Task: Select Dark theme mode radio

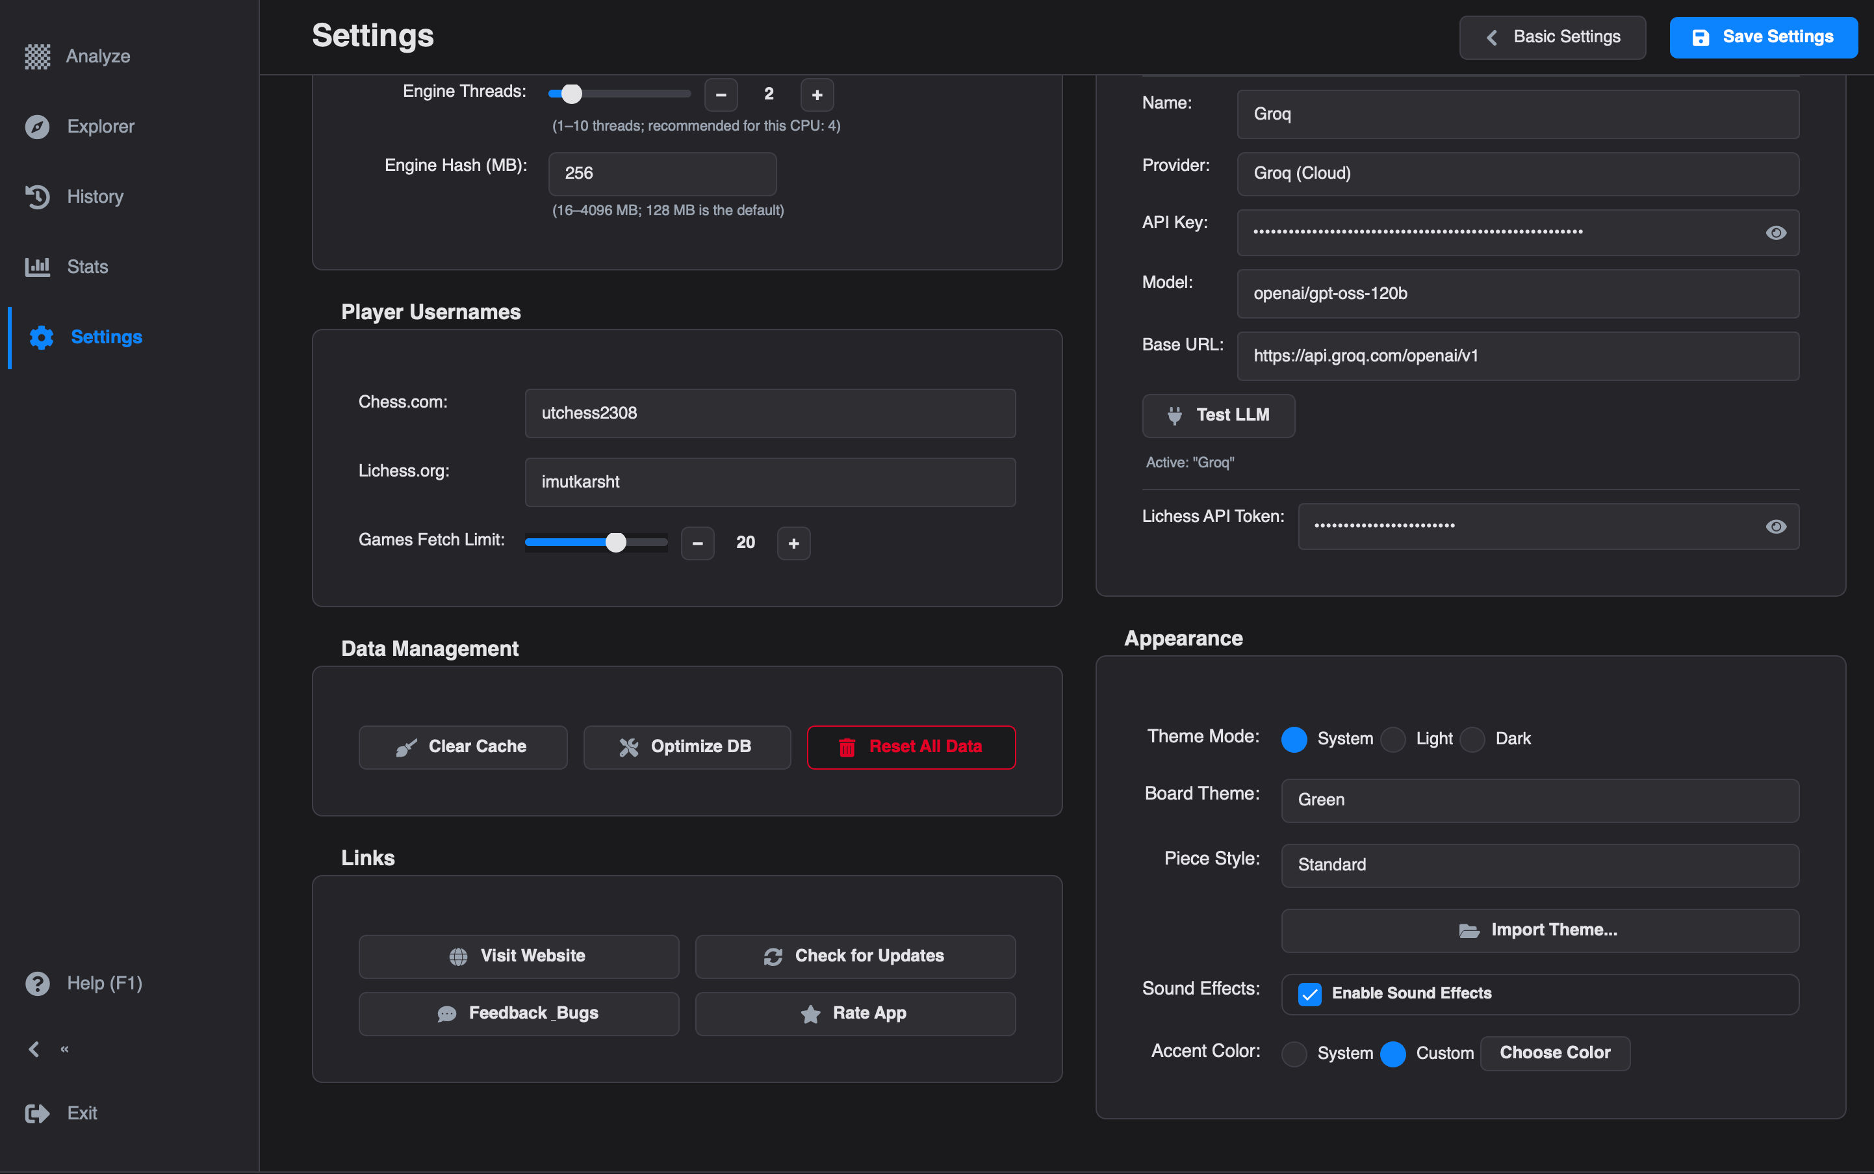Action: coord(1472,739)
